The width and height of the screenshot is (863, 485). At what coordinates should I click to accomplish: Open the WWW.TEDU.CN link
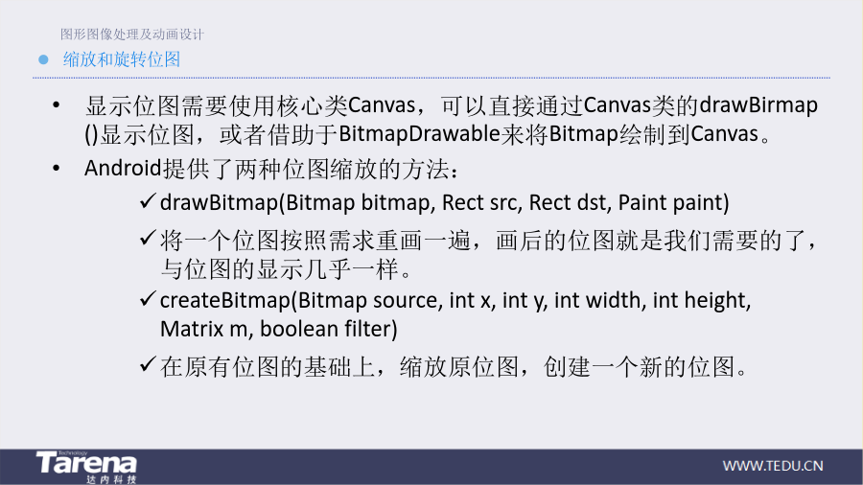(x=772, y=466)
